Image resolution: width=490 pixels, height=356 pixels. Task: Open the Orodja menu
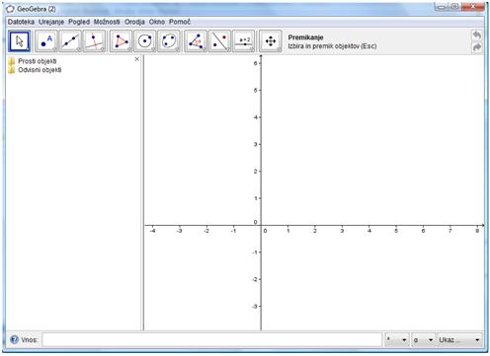pos(134,22)
